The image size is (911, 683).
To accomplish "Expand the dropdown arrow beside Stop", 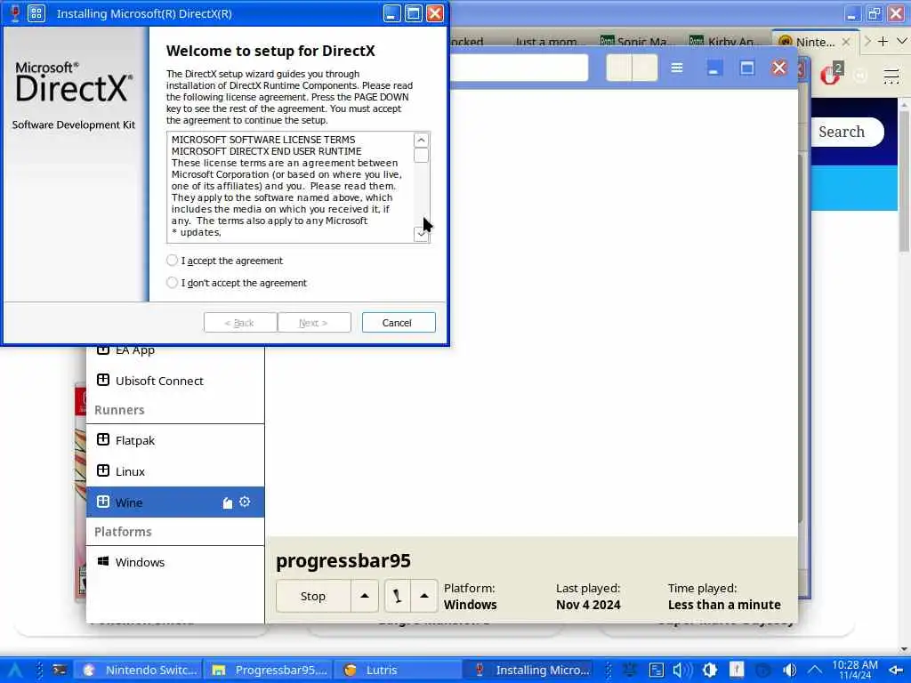I will coord(365,596).
